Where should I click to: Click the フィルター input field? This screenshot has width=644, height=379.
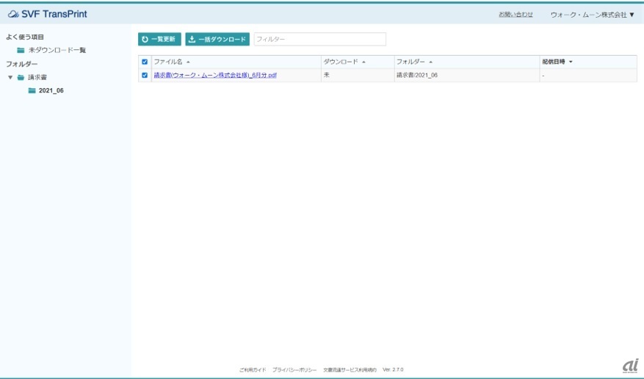(319, 39)
